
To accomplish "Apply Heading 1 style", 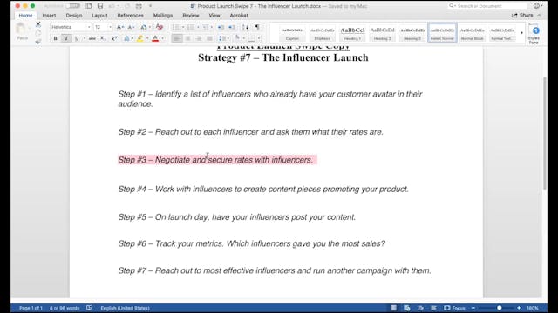I will (352, 33).
